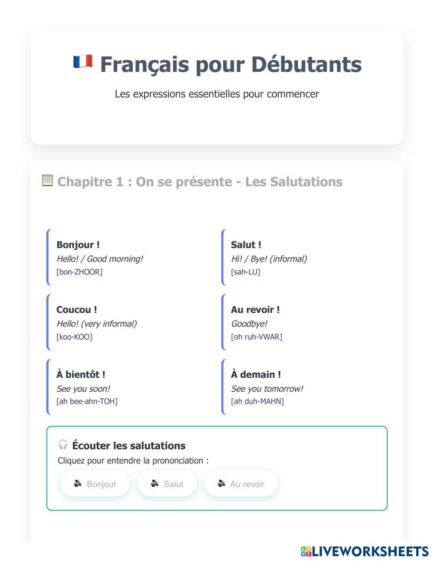Play the Bonjour pronunciation audio
Viewport: 434px width, 562px height.
pyautogui.click(x=95, y=483)
